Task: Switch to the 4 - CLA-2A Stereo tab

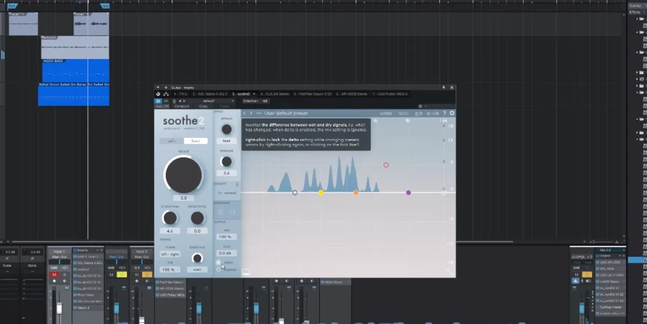Action: [274, 94]
